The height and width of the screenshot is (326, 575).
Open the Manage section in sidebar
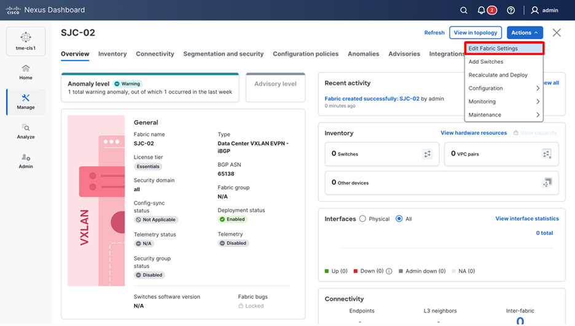[x=25, y=102]
